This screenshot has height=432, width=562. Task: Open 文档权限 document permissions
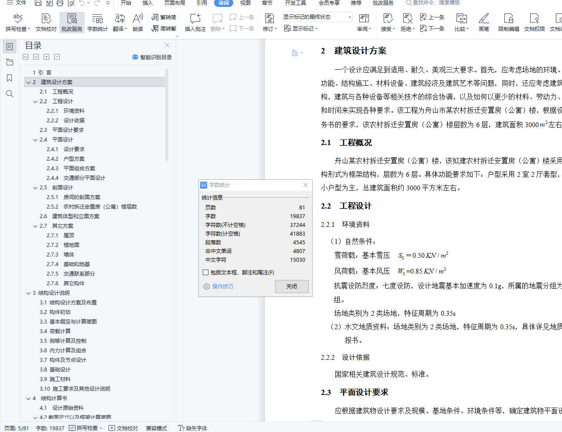(535, 22)
